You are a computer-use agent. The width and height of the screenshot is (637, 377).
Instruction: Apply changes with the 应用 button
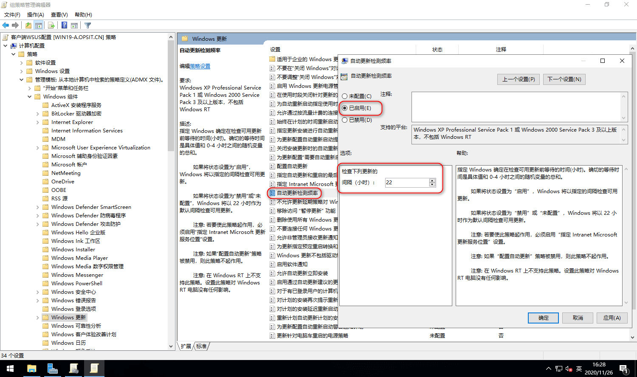612,318
